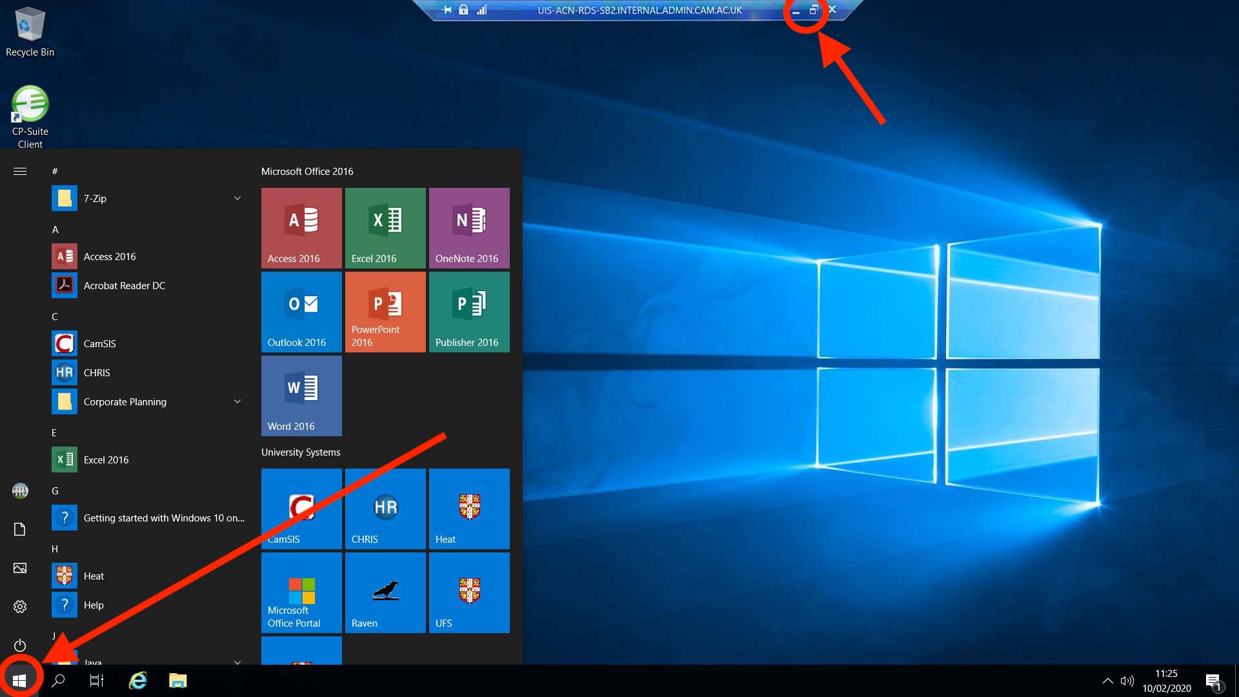
Task: Open CHRIS HR system tile
Action: pos(385,508)
